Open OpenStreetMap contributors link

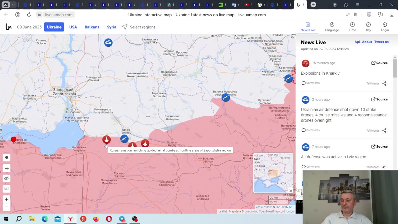[x=269, y=212]
